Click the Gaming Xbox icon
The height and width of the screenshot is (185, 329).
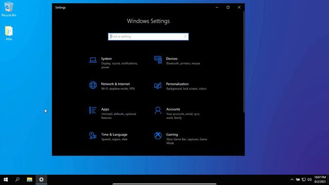tap(158, 136)
